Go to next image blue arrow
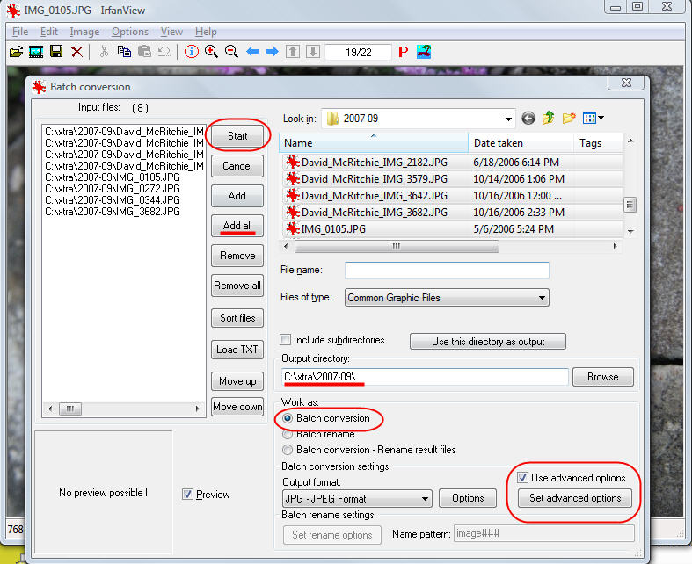This screenshot has width=692, height=564. point(273,52)
